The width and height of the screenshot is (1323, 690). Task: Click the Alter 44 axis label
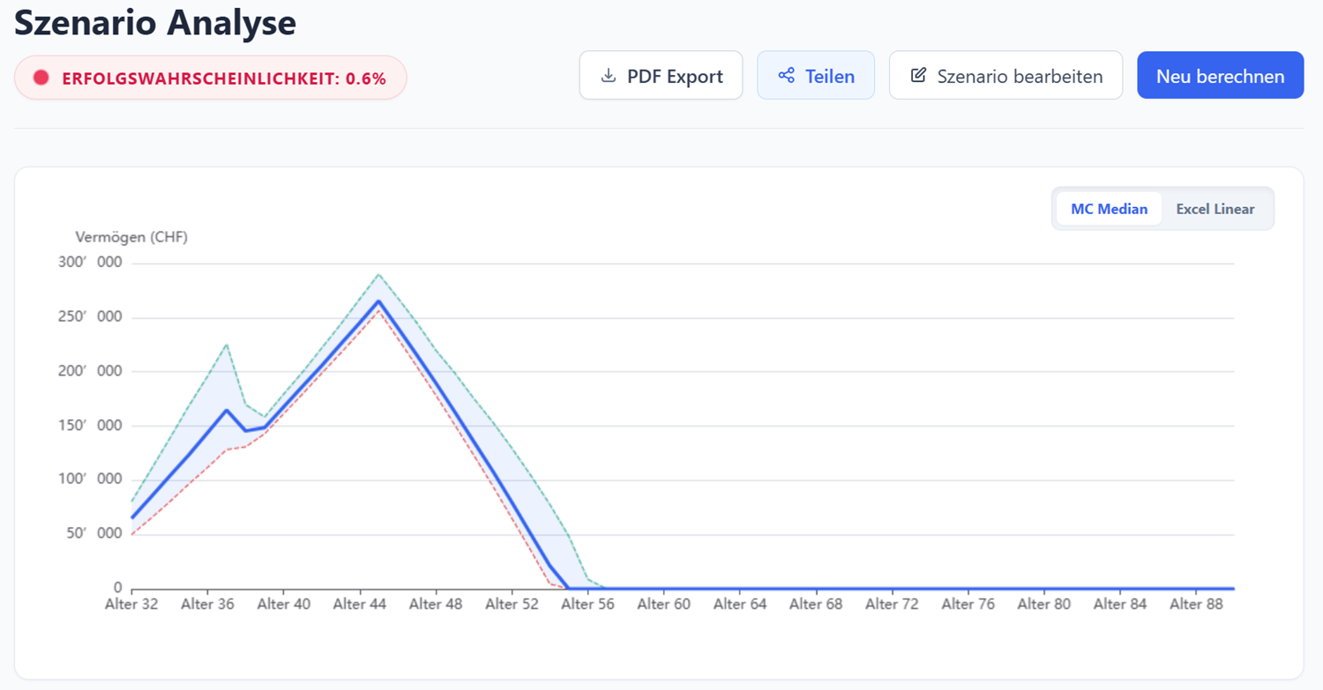[x=360, y=605]
